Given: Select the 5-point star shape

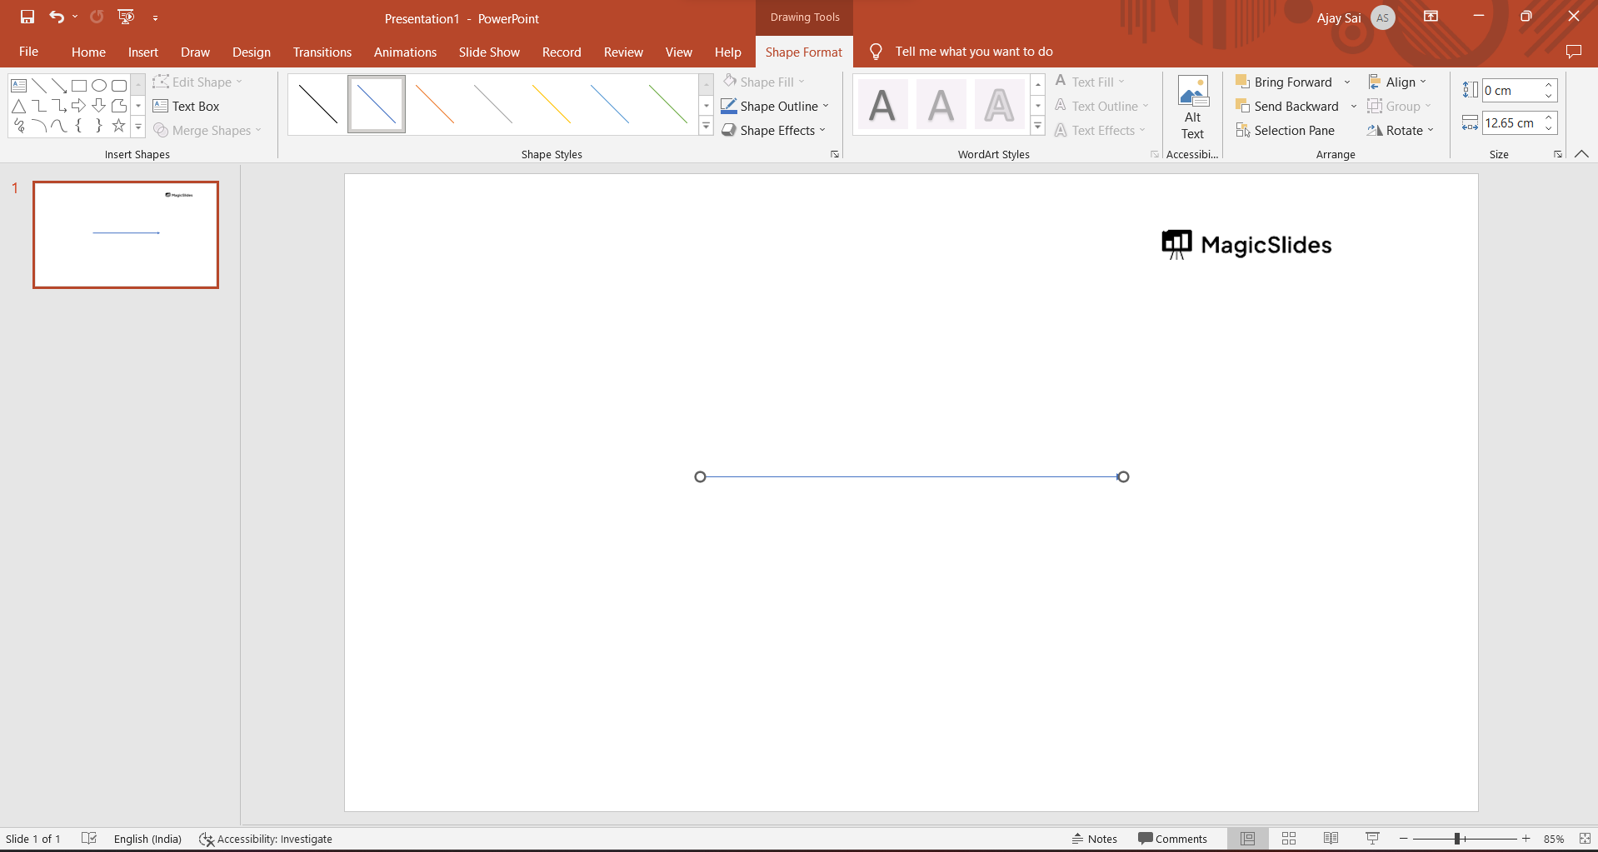Looking at the screenshot, I should tap(118, 126).
